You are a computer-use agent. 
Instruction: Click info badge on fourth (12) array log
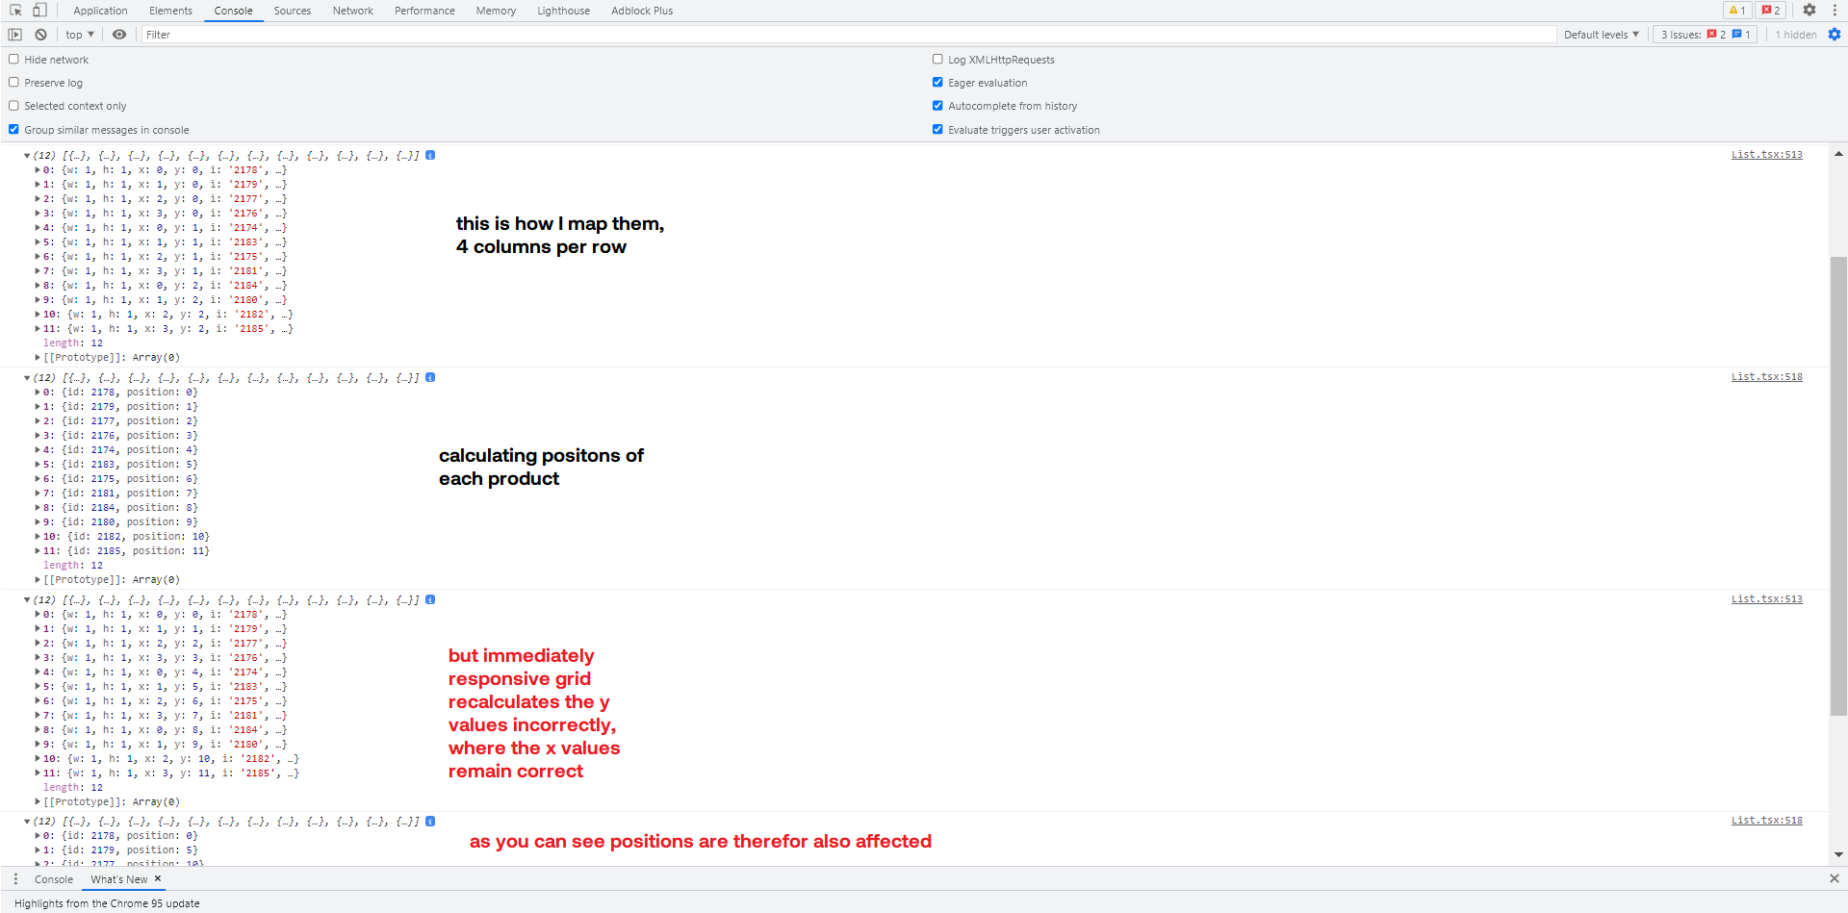[430, 821]
